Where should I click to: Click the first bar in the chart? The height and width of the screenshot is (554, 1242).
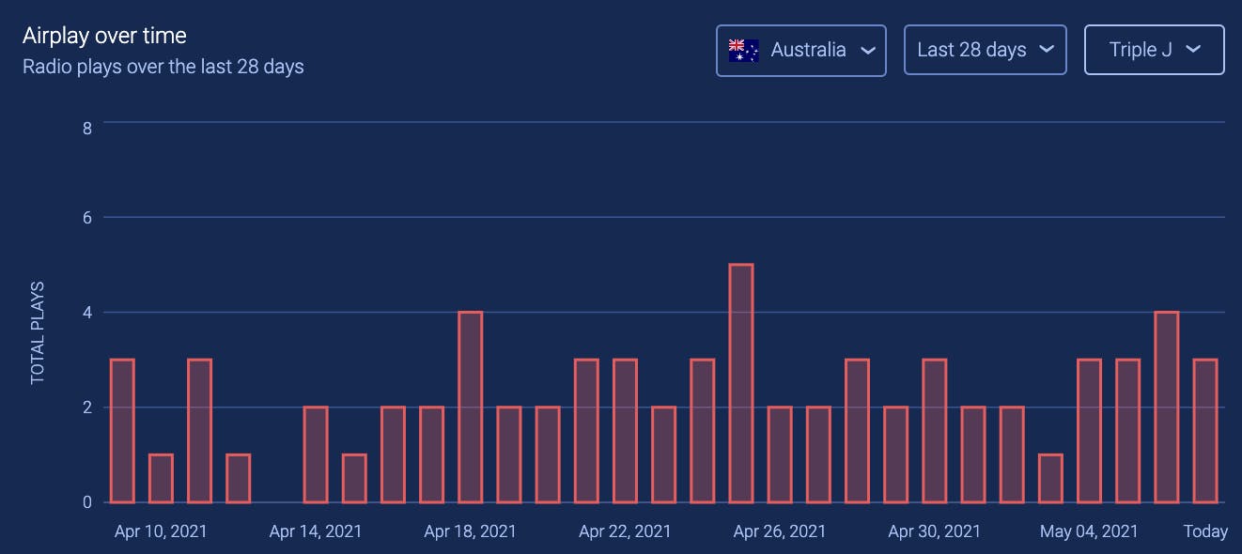click(x=122, y=432)
